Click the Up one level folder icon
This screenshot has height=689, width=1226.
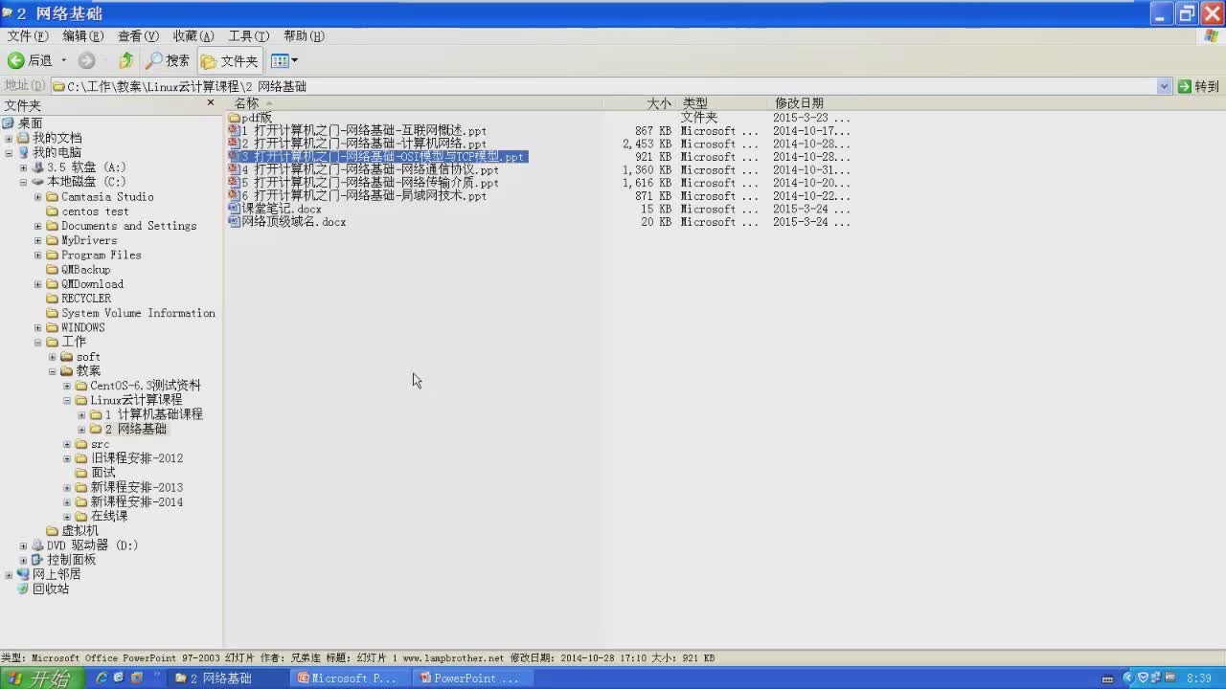pyautogui.click(x=125, y=60)
